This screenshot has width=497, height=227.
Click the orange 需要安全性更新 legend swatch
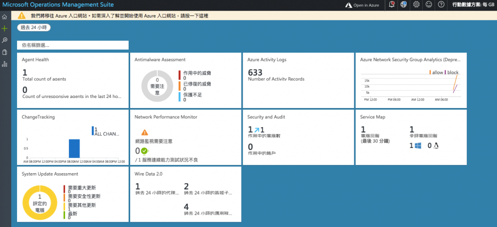coord(65,198)
